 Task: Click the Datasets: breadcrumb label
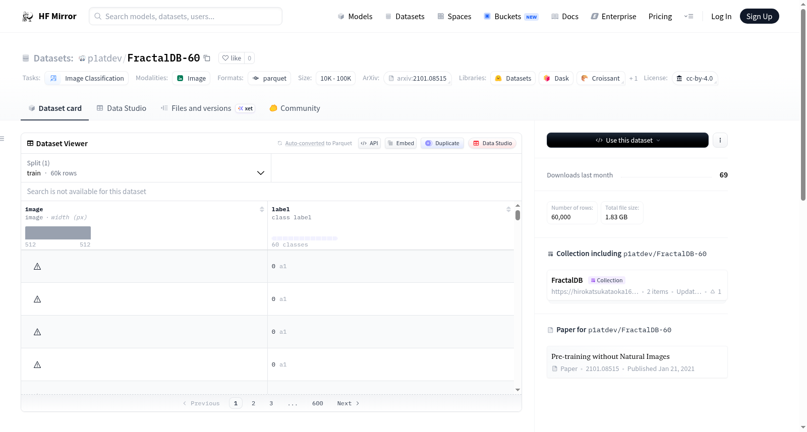(x=53, y=58)
